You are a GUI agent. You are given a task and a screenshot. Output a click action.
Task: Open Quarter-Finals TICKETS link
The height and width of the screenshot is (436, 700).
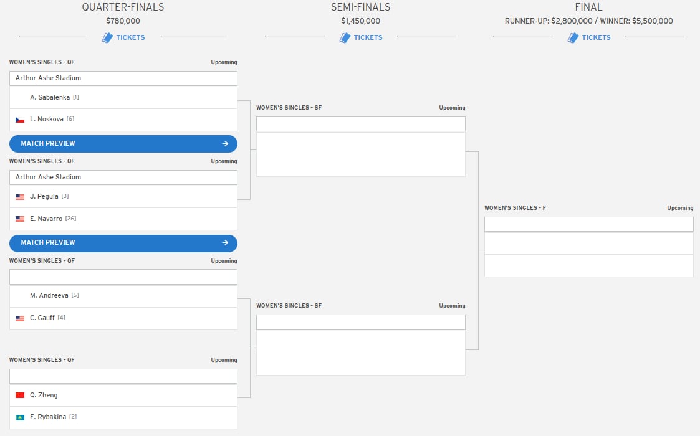[130, 37]
